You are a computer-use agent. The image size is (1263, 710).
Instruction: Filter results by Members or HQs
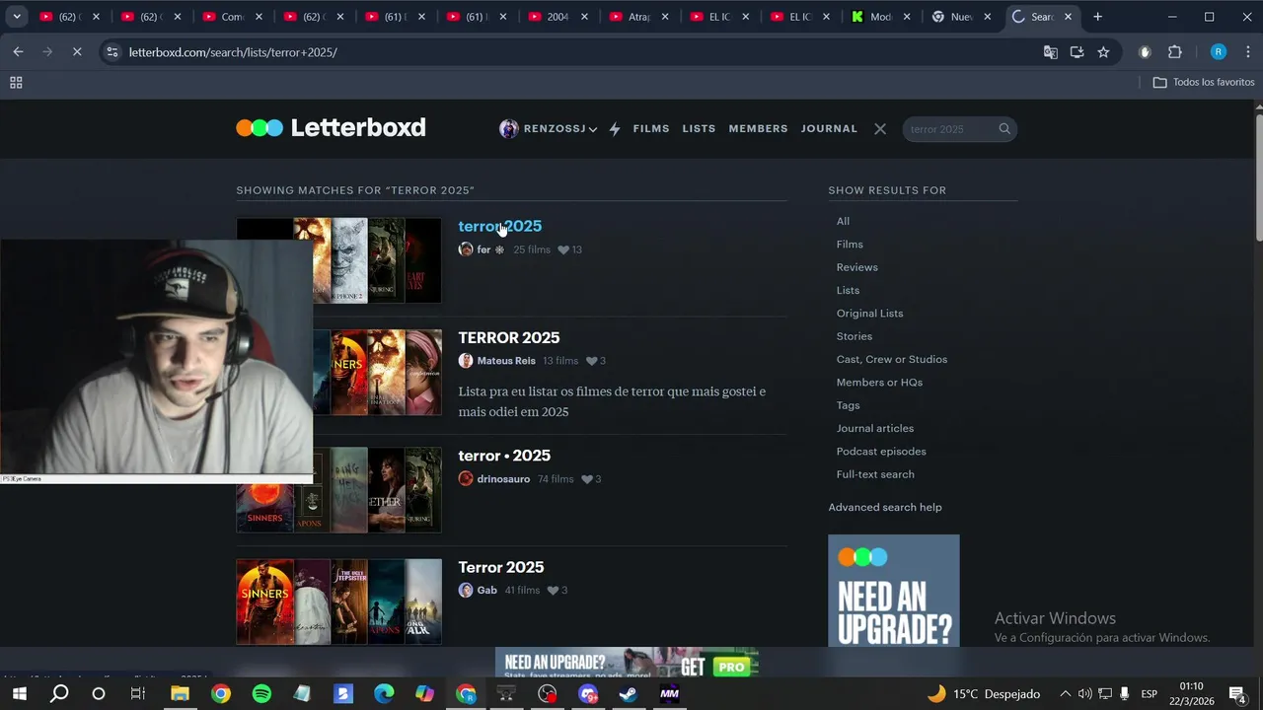pos(879,383)
